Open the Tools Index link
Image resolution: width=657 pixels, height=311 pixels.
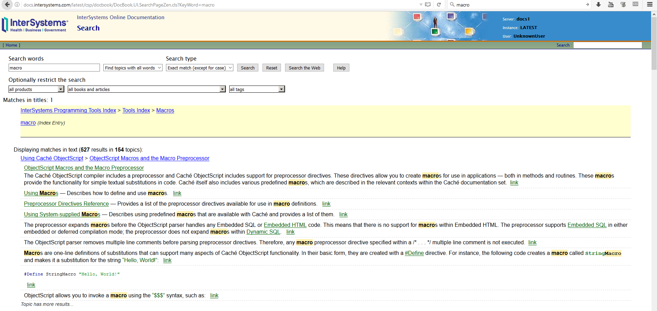tap(136, 110)
